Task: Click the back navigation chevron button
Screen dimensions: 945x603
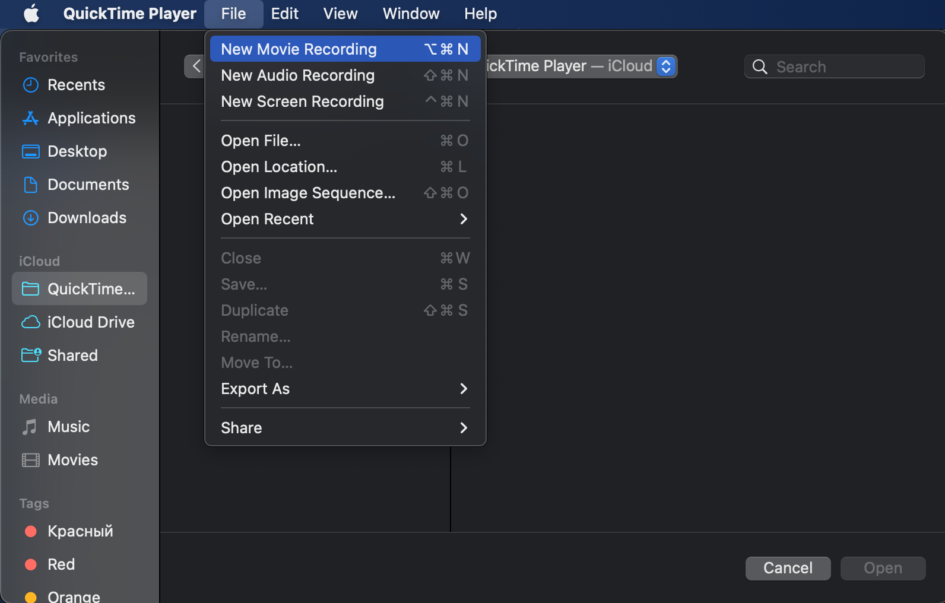Action: [195, 66]
